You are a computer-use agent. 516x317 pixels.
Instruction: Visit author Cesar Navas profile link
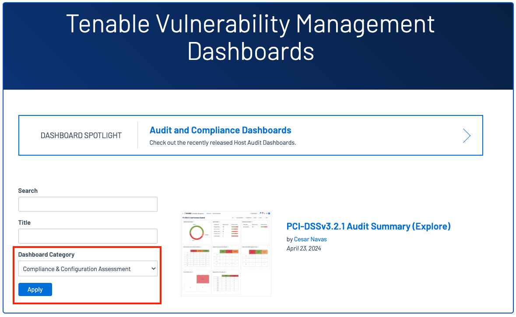pos(310,239)
